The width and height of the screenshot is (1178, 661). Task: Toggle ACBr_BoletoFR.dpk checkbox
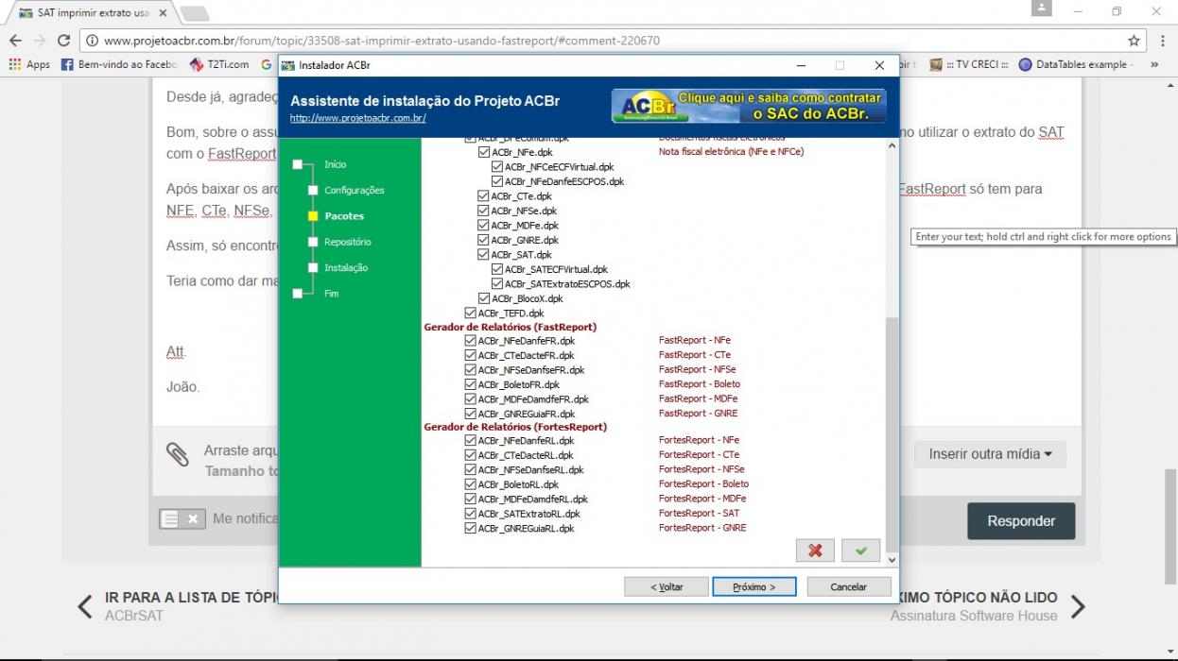471,384
